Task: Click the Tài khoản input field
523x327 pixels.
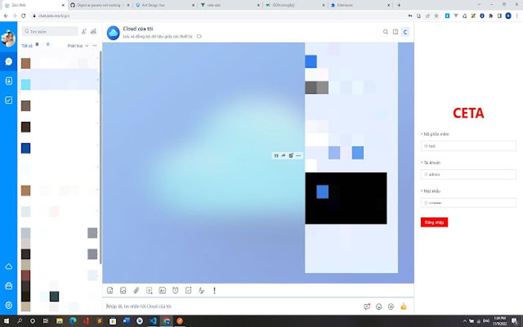Action: coord(468,174)
